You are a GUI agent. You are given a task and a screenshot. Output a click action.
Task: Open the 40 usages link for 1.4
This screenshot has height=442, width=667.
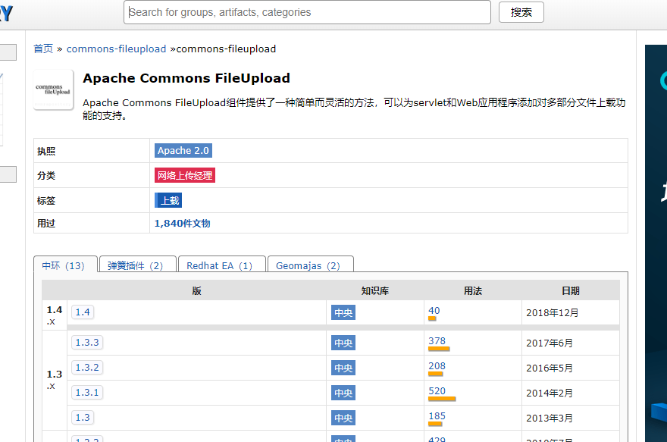pos(434,311)
